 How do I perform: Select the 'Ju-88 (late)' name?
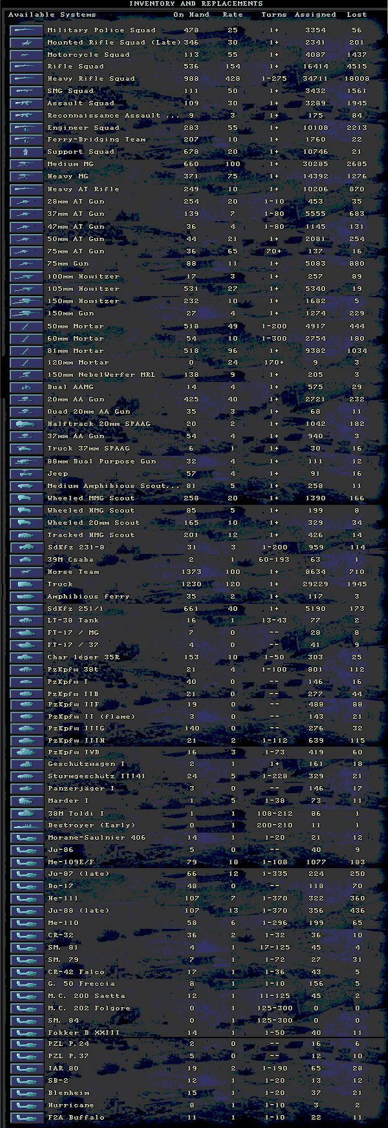pos(78,911)
